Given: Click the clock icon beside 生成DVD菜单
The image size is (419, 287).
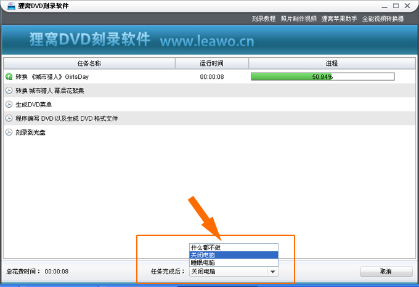Looking at the screenshot, I should tap(9, 104).
